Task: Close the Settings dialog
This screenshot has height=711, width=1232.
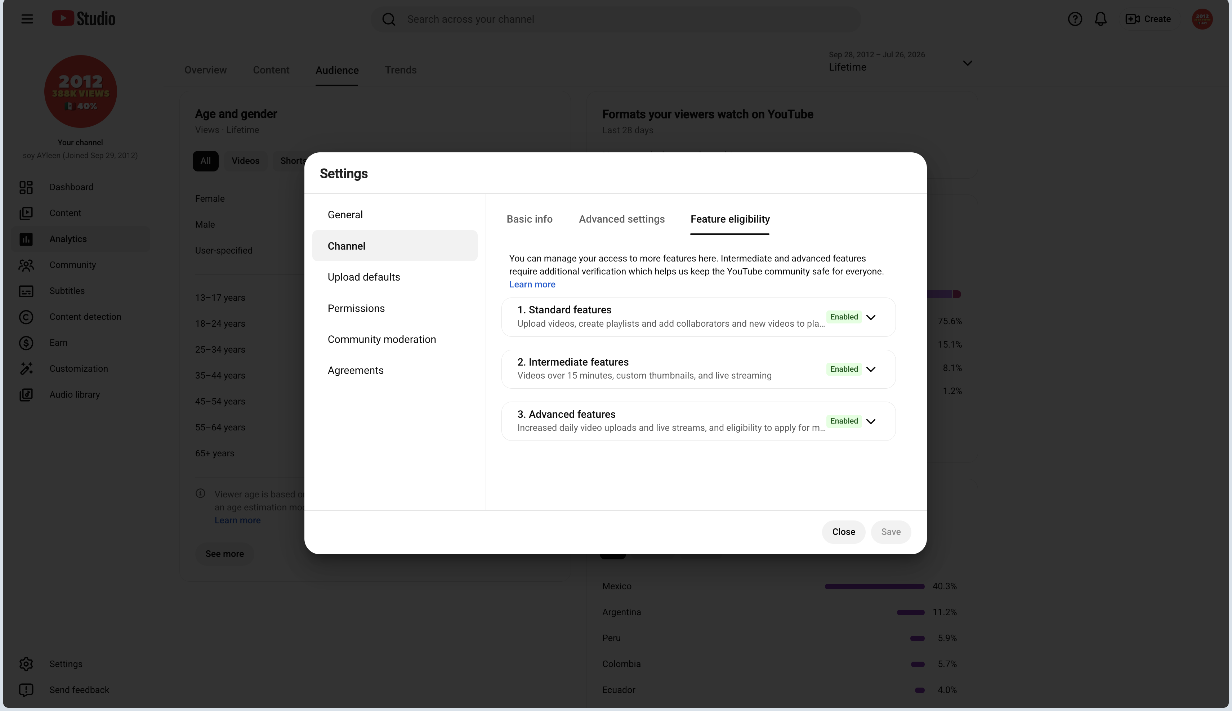Action: pyautogui.click(x=843, y=532)
